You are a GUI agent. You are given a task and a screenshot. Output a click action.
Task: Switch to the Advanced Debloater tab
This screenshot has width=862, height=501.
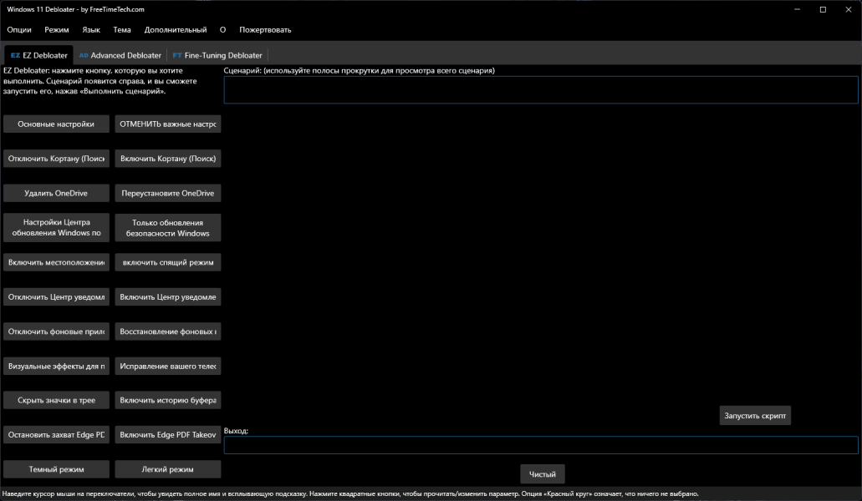(120, 55)
